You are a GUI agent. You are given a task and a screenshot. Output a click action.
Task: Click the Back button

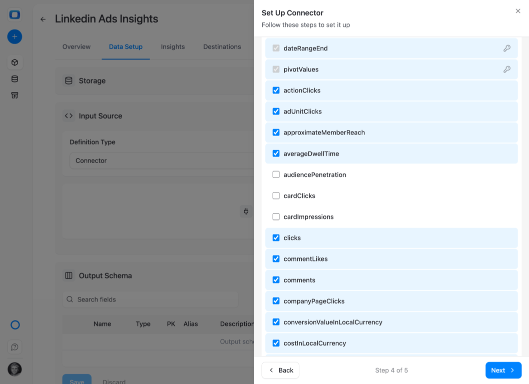[x=280, y=370]
